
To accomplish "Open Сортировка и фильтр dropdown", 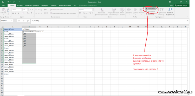I will 162,12.
